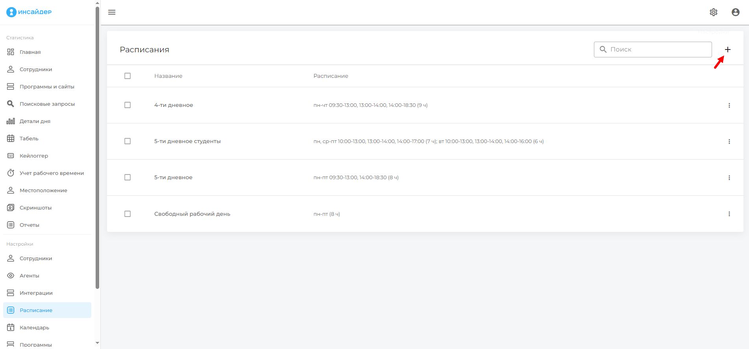749x349 pixels.
Task: Expand actions for Свободный рабочий день
Action: [x=729, y=214]
